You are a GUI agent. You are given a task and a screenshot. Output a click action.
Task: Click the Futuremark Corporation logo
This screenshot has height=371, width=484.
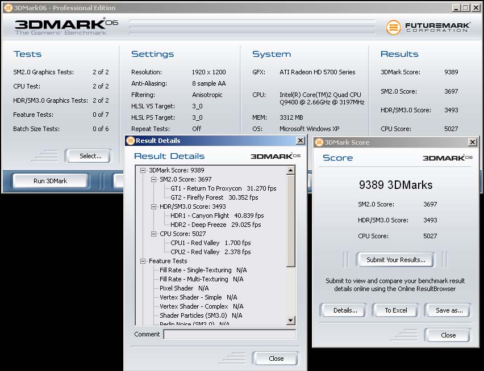(427, 27)
